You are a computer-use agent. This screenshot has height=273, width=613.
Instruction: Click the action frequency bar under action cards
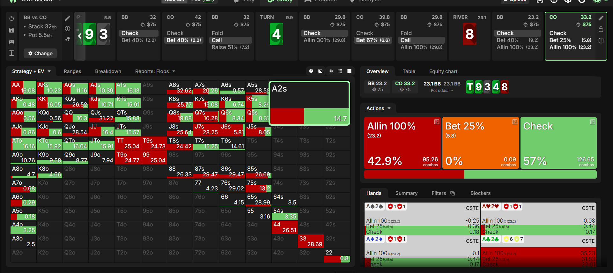click(480, 174)
